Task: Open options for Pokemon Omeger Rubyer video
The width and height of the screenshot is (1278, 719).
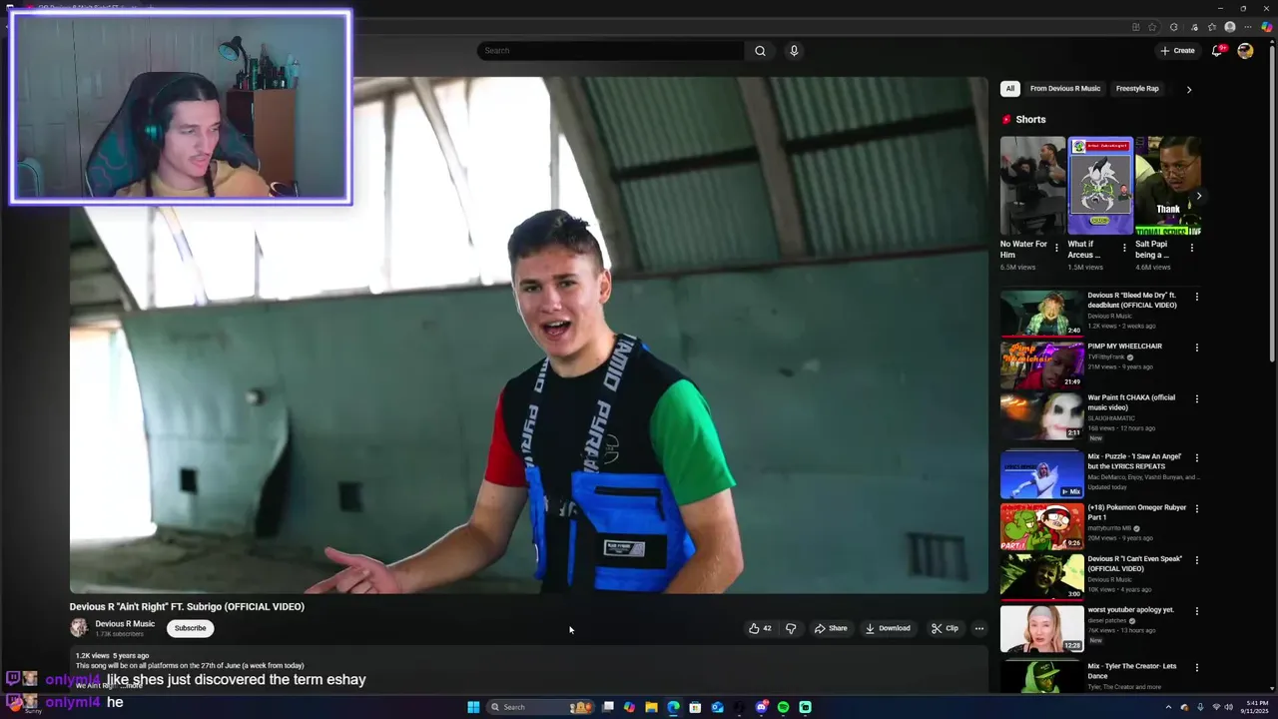Action: 1197,508
